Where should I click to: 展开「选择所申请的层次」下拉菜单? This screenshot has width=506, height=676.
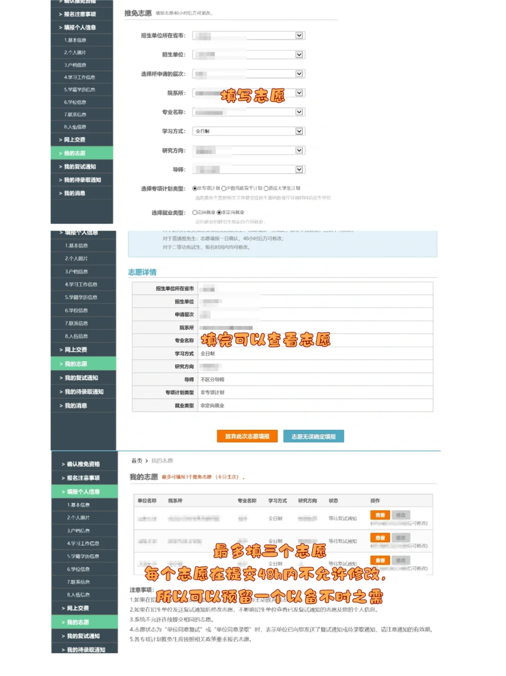298,74
